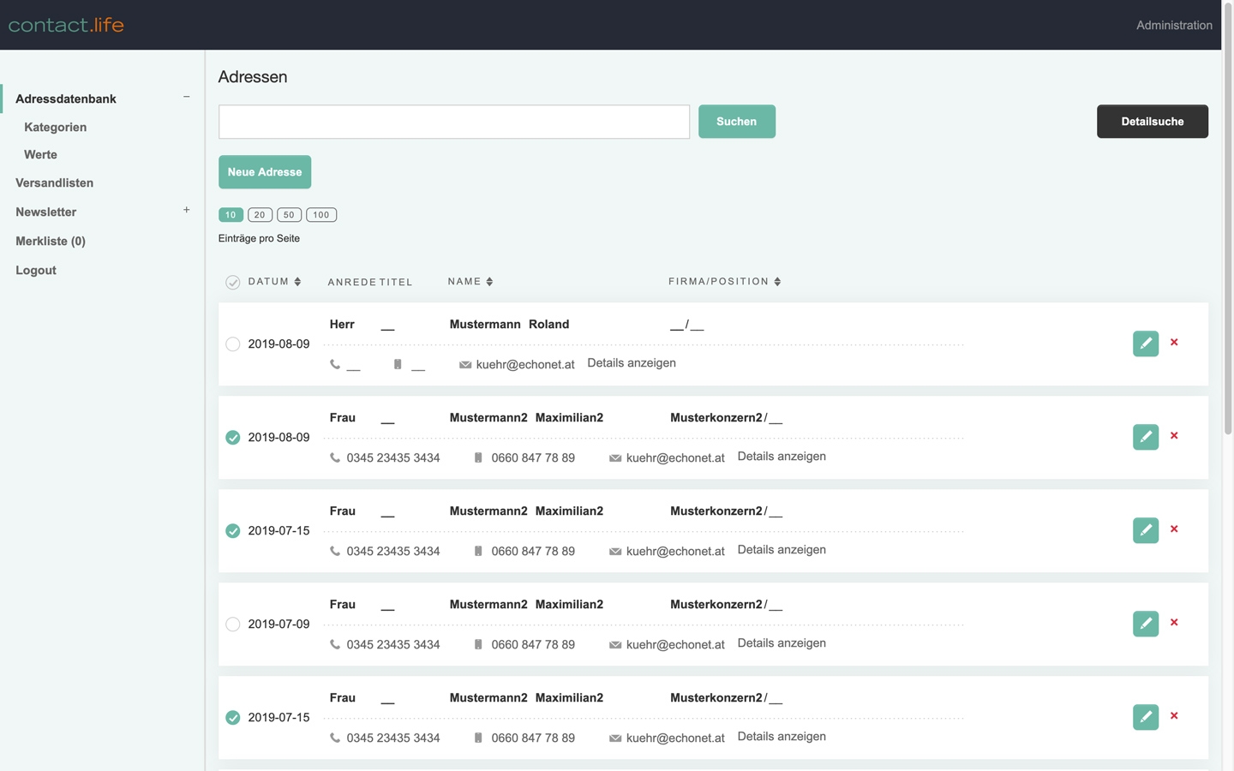Click the envelope icon in Mustermann Roland's row

click(x=465, y=365)
